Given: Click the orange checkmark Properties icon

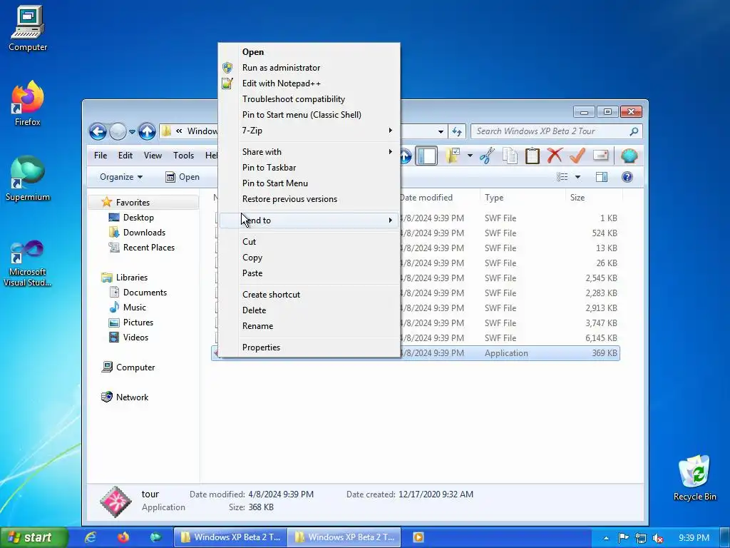Looking at the screenshot, I should pyautogui.click(x=577, y=156).
